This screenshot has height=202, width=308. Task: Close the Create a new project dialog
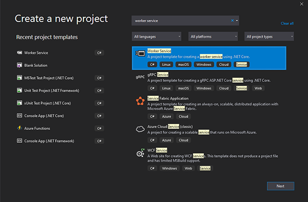coord(302,4)
